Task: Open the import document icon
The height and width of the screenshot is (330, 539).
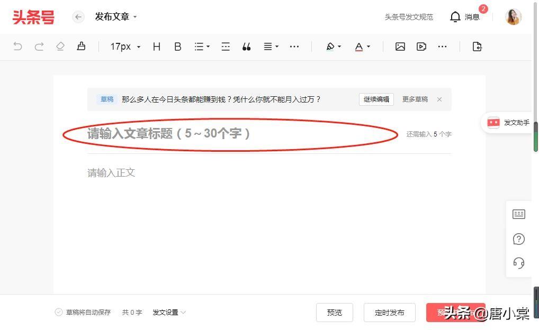Action: [477, 47]
